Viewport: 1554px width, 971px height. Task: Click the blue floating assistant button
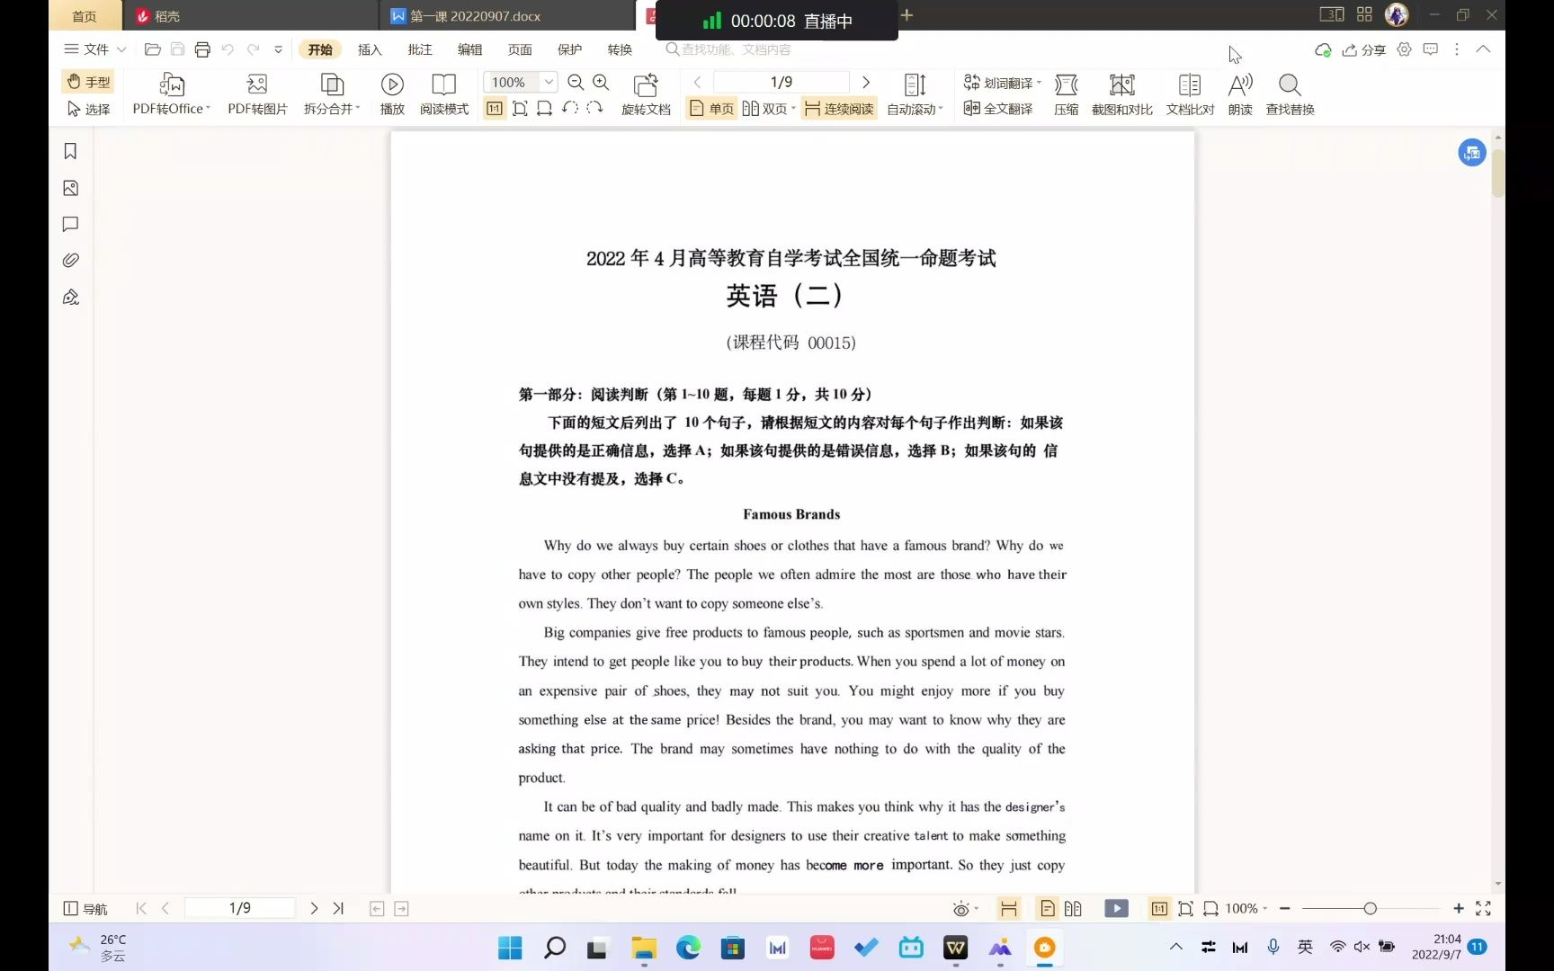(1472, 153)
